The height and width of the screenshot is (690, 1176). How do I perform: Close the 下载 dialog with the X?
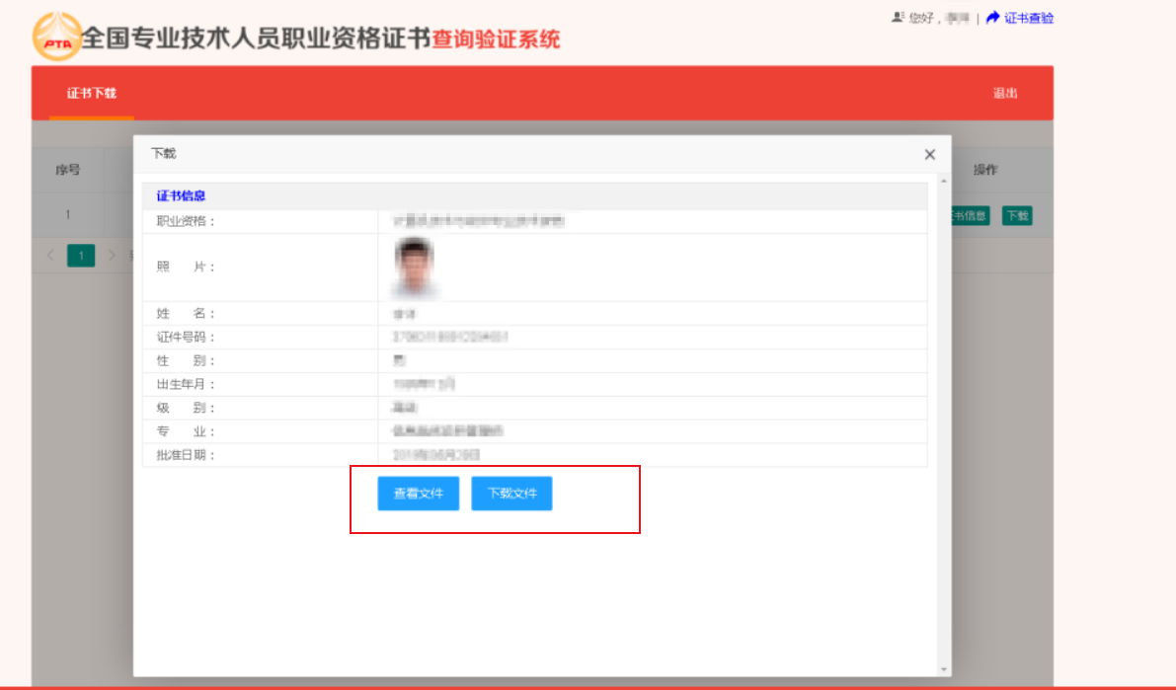click(929, 155)
